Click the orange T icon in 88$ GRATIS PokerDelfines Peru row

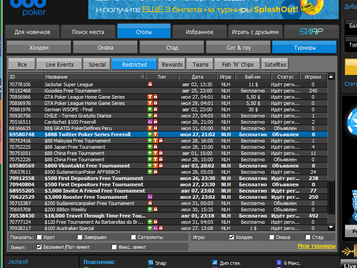click(x=150, y=128)
